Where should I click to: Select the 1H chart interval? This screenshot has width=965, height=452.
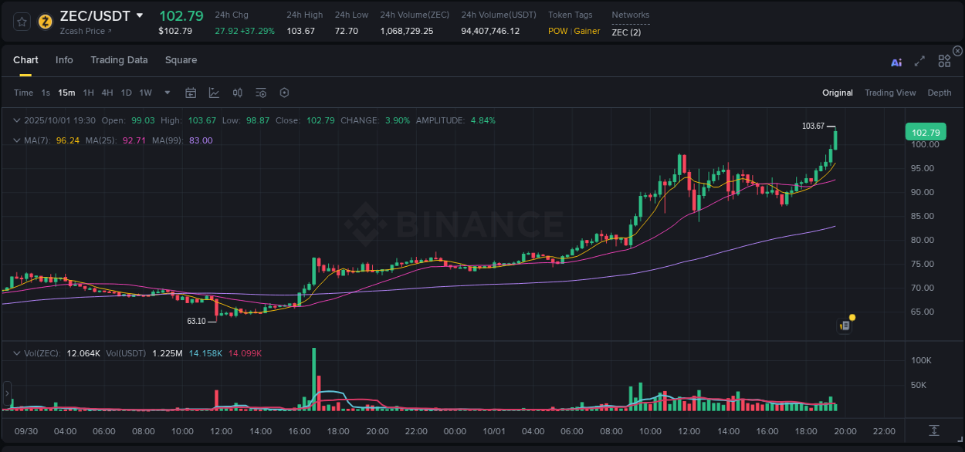88,92
